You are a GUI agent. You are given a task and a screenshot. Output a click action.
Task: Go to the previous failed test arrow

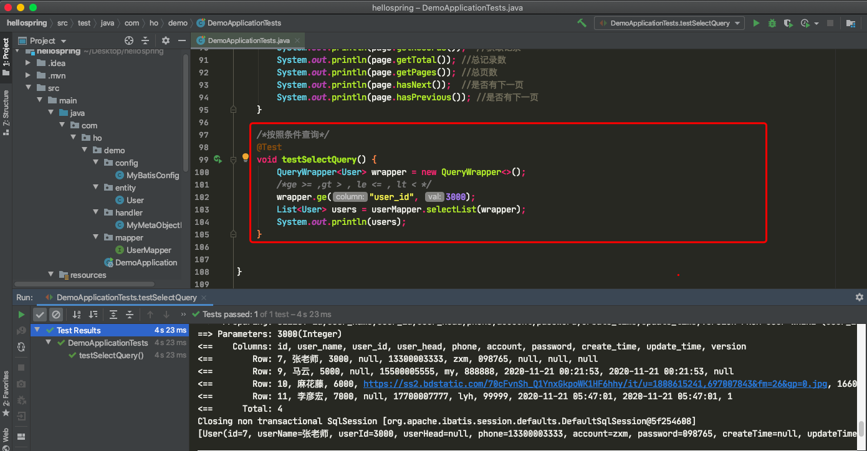150,315
